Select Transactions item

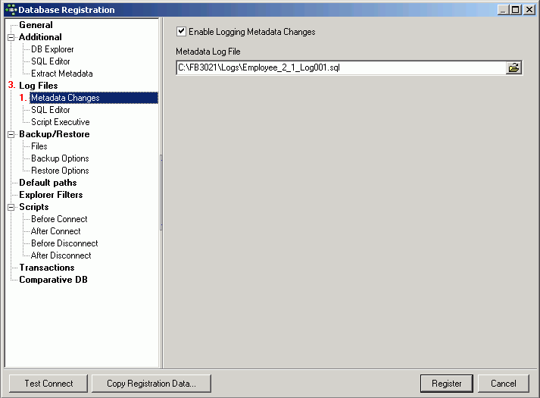click(x=47, y=268)
